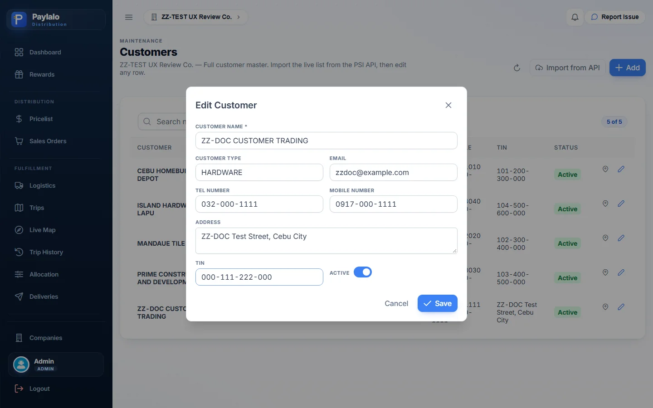
Task: Edit the MANDAUE TILE row pencil icon
Action: pos(621,238)
